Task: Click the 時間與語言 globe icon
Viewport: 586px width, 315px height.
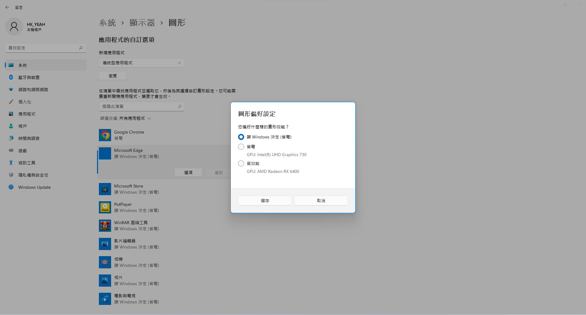Action: pyautogui.click(x=11, y=138)
